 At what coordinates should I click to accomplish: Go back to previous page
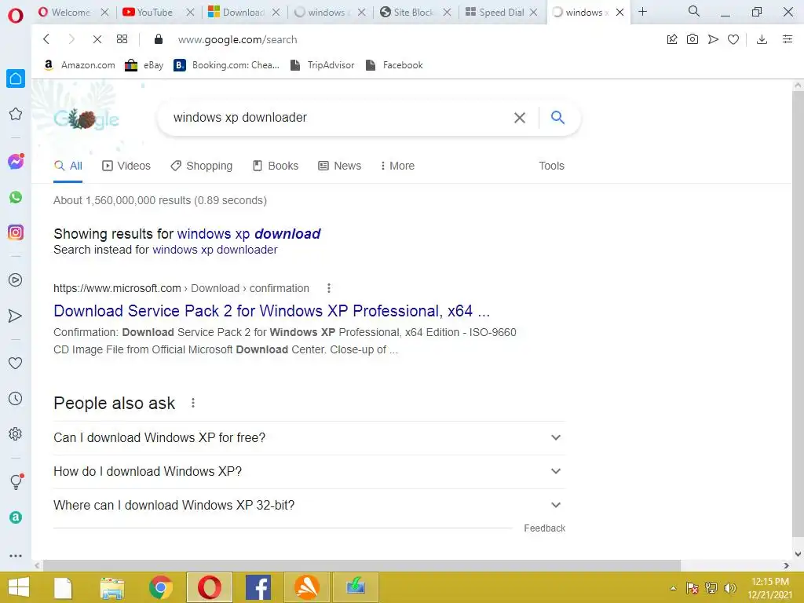pos(46,39)
